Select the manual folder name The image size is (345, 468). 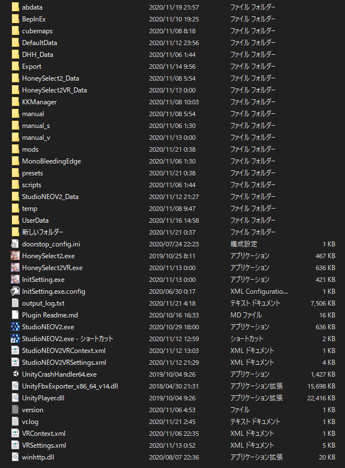point(33,114)
